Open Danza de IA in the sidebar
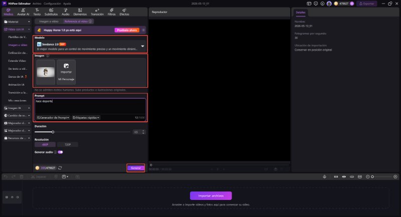The image size is (401, 217). point(17,77)
